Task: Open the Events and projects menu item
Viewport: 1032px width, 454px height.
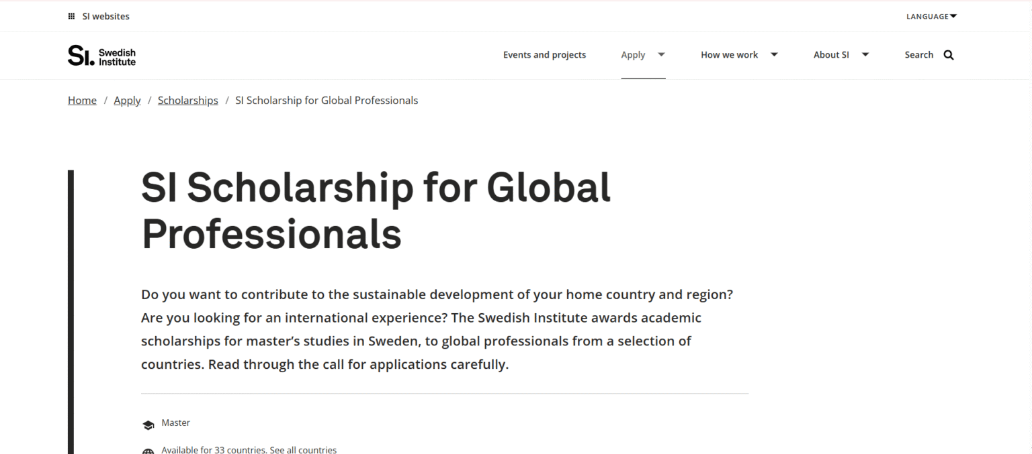Action: click(544, 55)
